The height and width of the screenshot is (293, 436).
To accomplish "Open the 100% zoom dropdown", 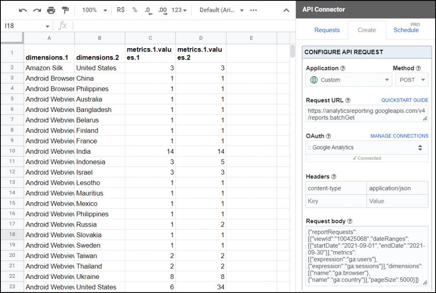I will tap(95, 10).
